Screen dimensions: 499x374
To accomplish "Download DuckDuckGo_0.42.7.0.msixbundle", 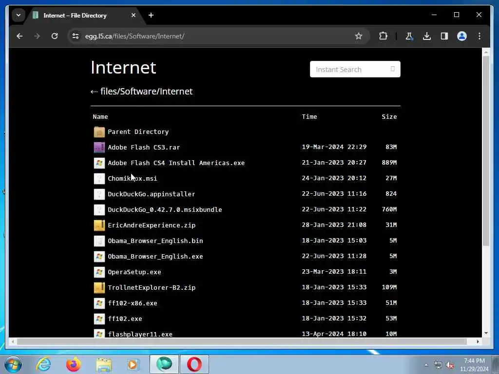I will [x=165, y=209].
